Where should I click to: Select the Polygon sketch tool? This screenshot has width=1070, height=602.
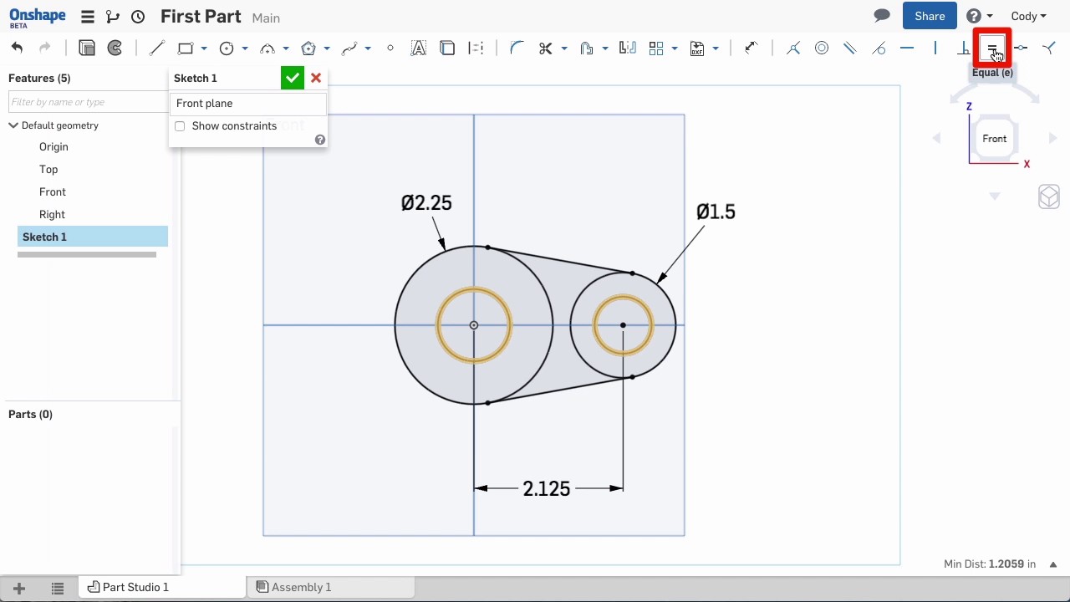[x=308, y=48]
